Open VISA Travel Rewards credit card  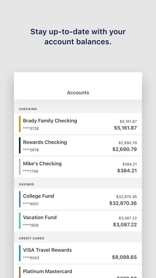coord(78,253)
